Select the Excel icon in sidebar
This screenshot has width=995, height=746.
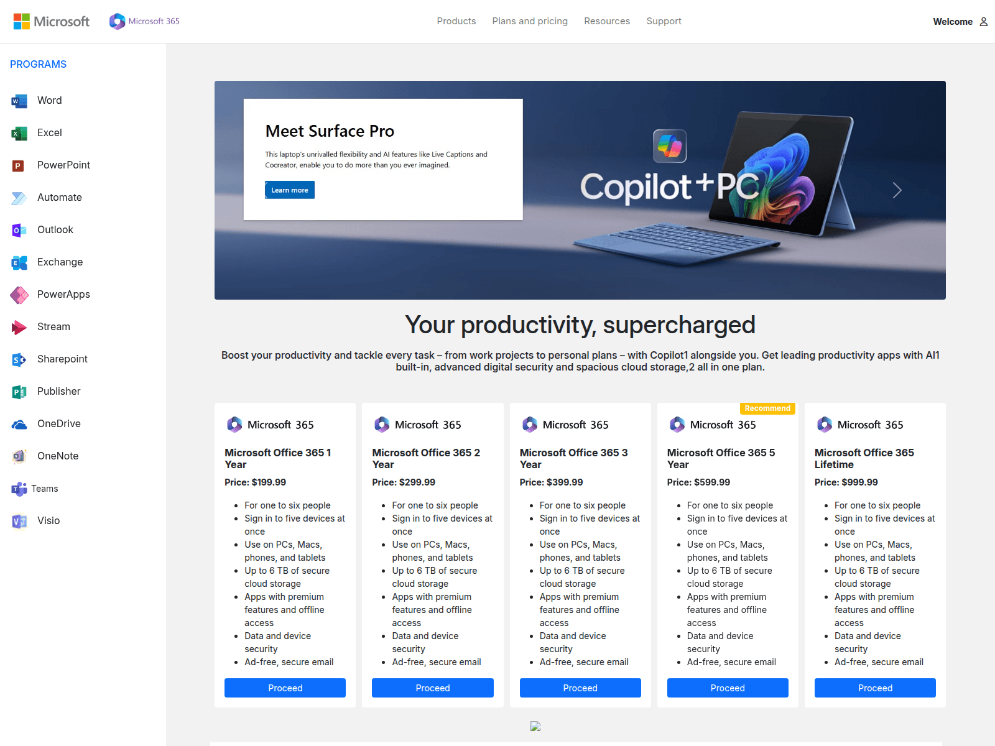19,133
